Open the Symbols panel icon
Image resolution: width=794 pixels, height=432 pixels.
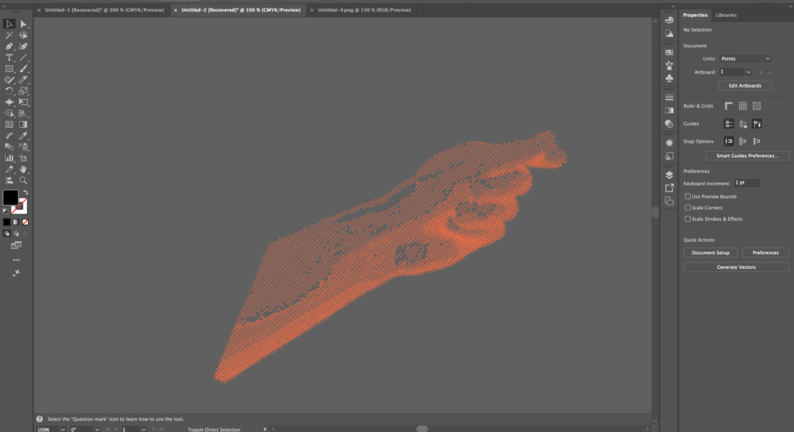[669, 78]
